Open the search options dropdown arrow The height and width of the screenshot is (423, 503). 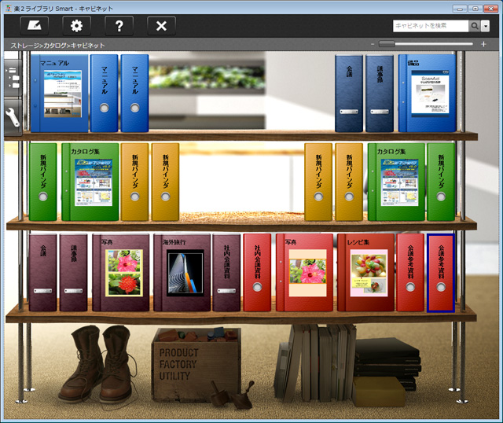486,26
